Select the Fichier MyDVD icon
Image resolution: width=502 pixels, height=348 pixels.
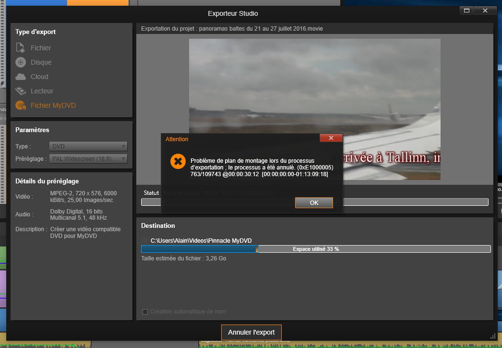(21, 105)
